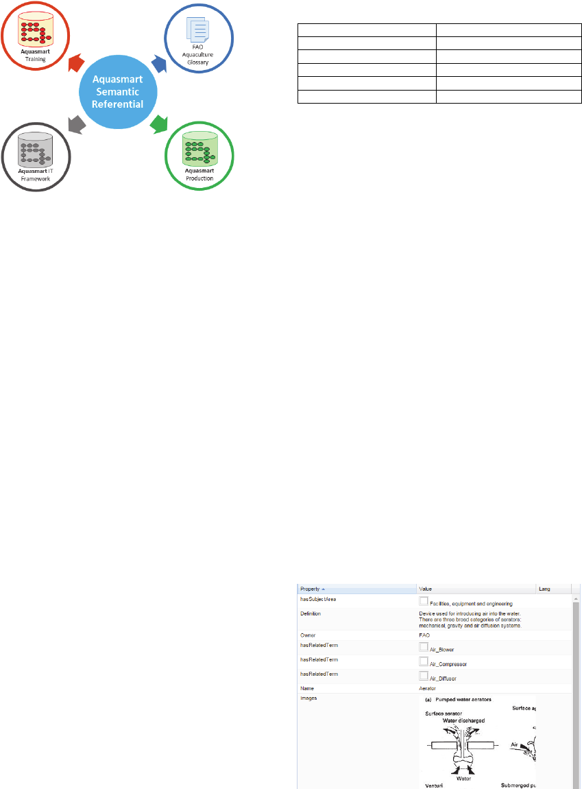Click the green Aquasmart Production database icon
This screenshot has width=582, height=789.
click(x=200, y=150)
